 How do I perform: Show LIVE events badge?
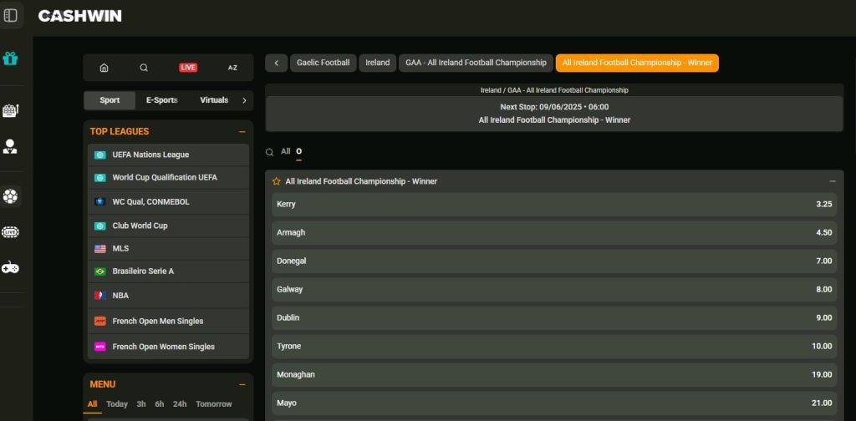click(x=188, y=68)
